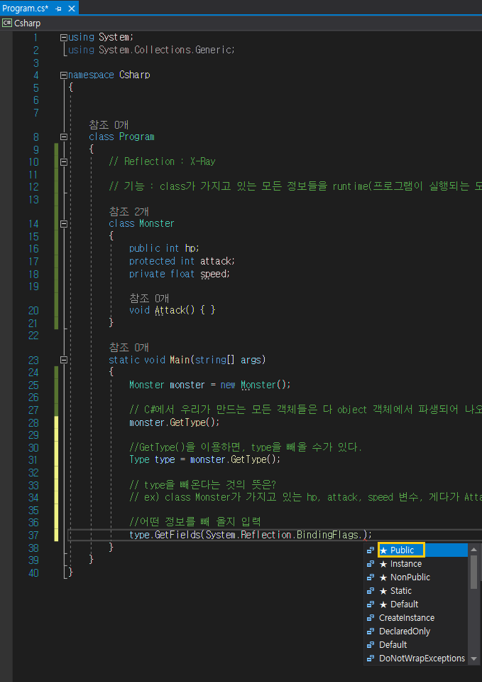Click 'Monster monster = new Monster();' line

point(209,385)
